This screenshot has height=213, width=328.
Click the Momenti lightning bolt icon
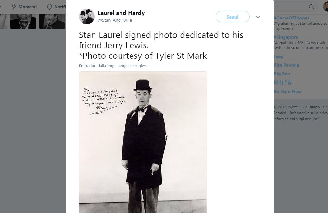14,7
